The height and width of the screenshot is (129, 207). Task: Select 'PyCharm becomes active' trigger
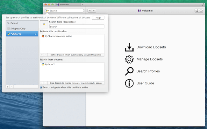(x=72, y=36)
